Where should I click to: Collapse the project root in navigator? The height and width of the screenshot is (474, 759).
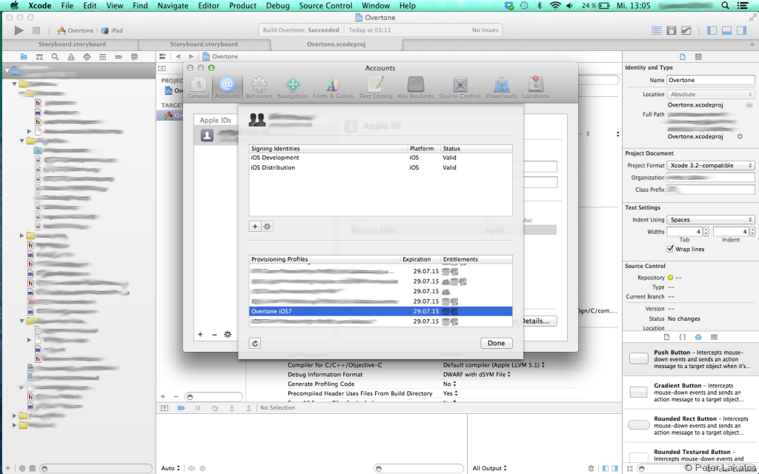pyautogui.click(x=7, y=70)
